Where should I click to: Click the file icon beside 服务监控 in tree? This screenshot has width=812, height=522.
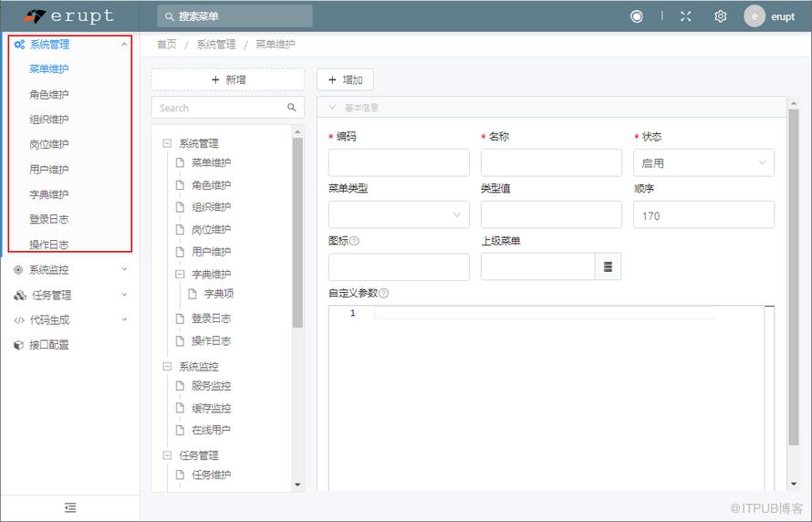[180, 386]
